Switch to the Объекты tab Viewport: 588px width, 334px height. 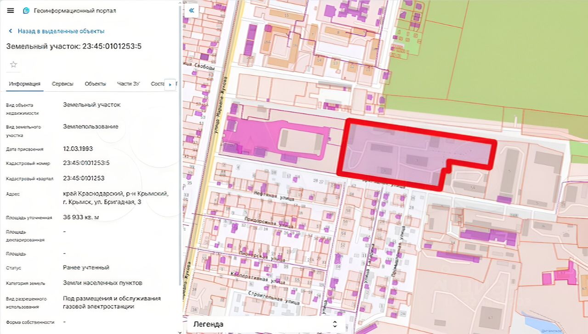[x=96, y=84]
